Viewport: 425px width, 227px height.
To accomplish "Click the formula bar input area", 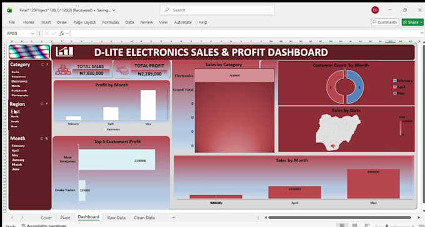I will coord(245,33).
